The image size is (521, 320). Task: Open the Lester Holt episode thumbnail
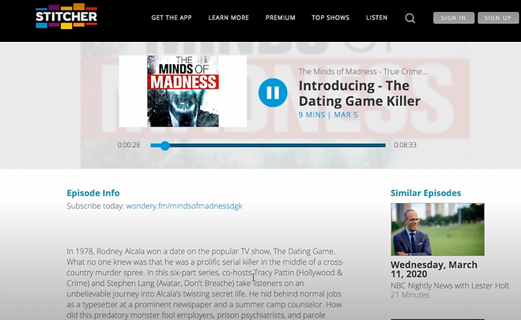(437, 229)
